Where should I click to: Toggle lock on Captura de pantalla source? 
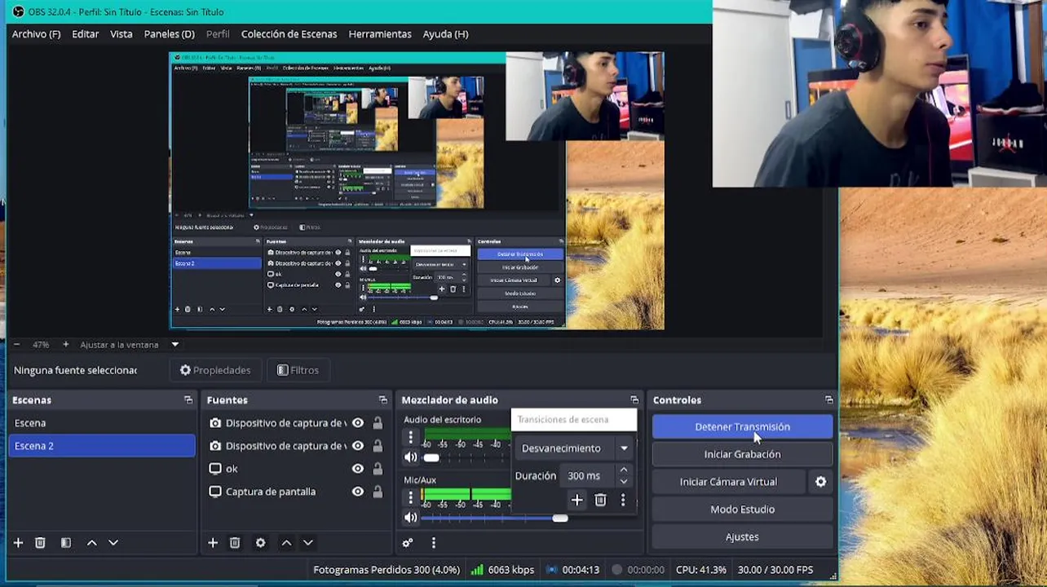(x=378, y=492)
